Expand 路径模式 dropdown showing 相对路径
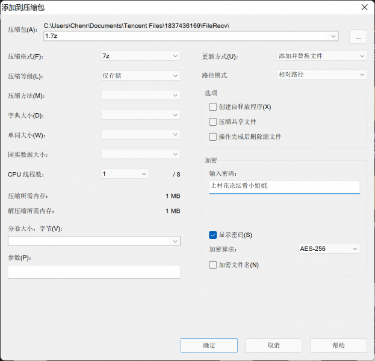 pyautogui.click(x=321, y=75)
